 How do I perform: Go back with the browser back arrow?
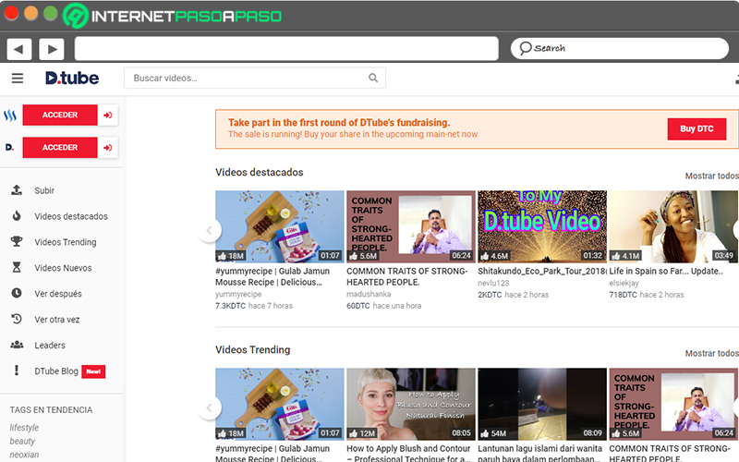click(x=19, y=49)
